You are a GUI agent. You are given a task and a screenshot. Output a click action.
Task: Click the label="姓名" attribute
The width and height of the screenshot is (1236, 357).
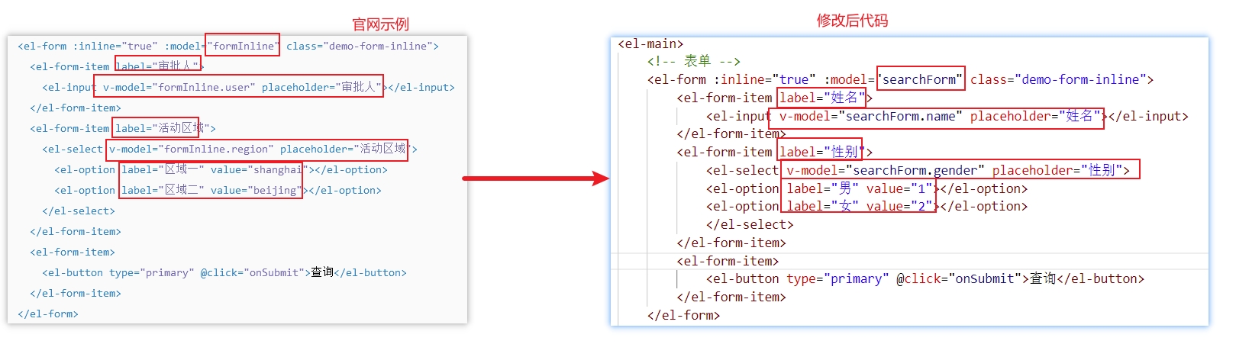tap(821, 98)
